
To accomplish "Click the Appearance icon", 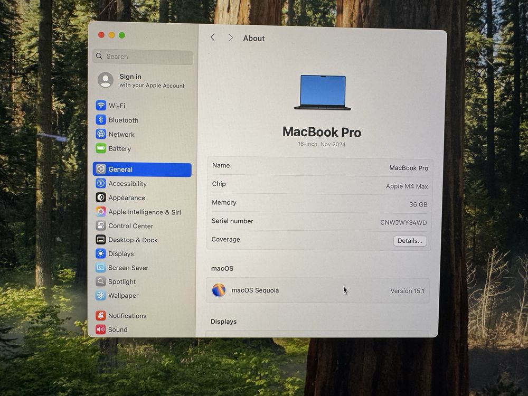I will coord(101,197).
